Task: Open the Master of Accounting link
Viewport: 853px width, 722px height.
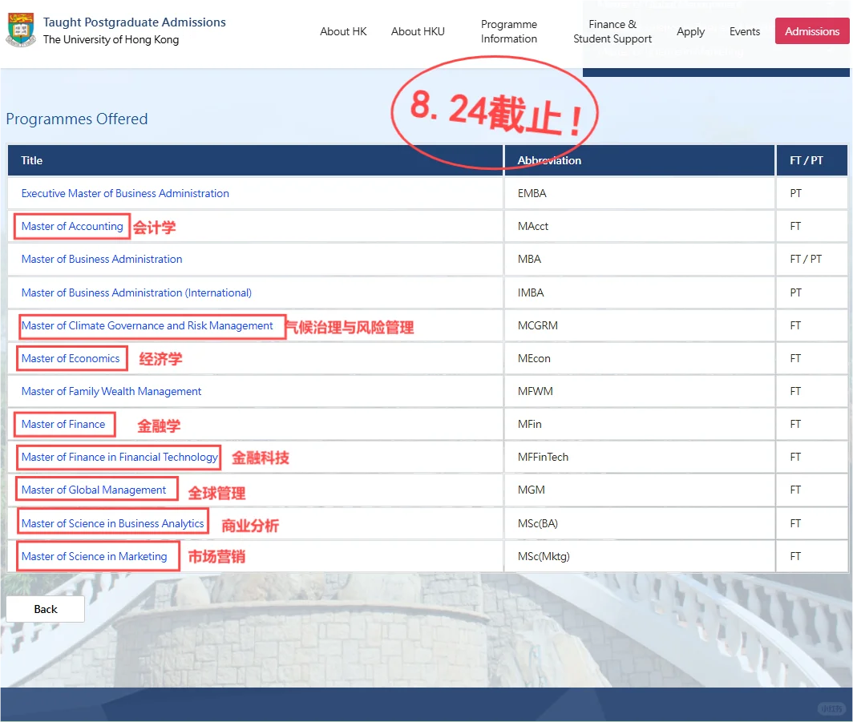Action: pyautogui.click(x=72, y=226)
